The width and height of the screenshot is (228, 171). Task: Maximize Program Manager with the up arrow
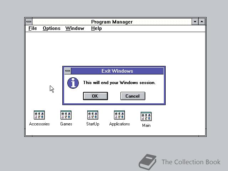click(x=202, y=22)
